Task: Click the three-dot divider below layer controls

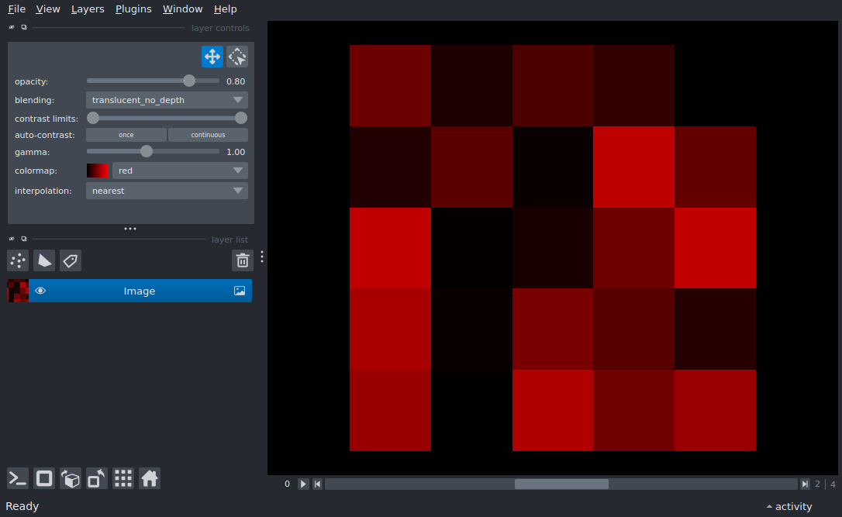Action: click(130, 229)
